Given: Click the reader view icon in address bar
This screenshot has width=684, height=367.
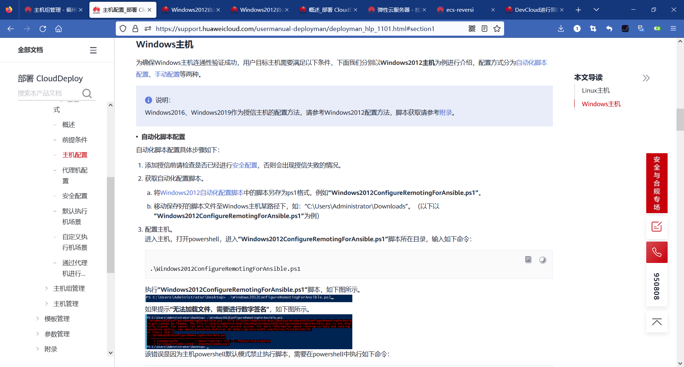Looking at the screenshot, I should (x=484, y=29).
